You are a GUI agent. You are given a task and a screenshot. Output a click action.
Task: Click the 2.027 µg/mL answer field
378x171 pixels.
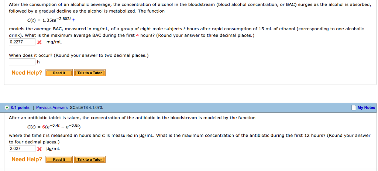click(x=22, y=148)
